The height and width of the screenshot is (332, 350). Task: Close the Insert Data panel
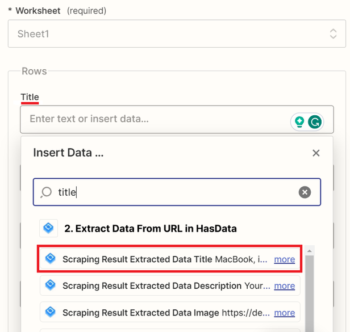[x=316, y=153]
